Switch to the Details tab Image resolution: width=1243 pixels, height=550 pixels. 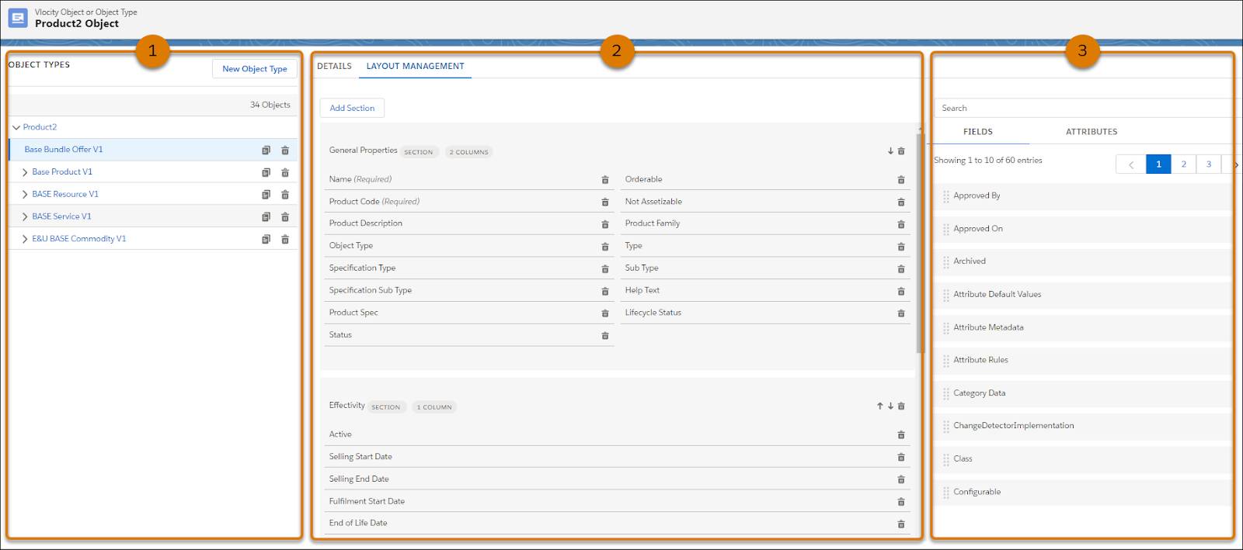pyautogui.click(x=334, y=66)
